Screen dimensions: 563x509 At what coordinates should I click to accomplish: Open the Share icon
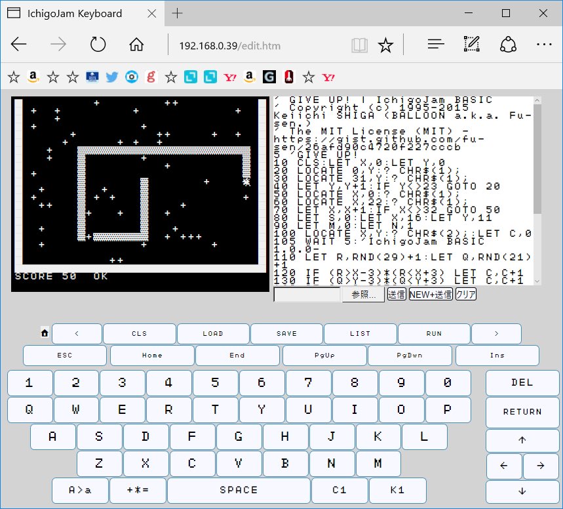click(508, 45)
